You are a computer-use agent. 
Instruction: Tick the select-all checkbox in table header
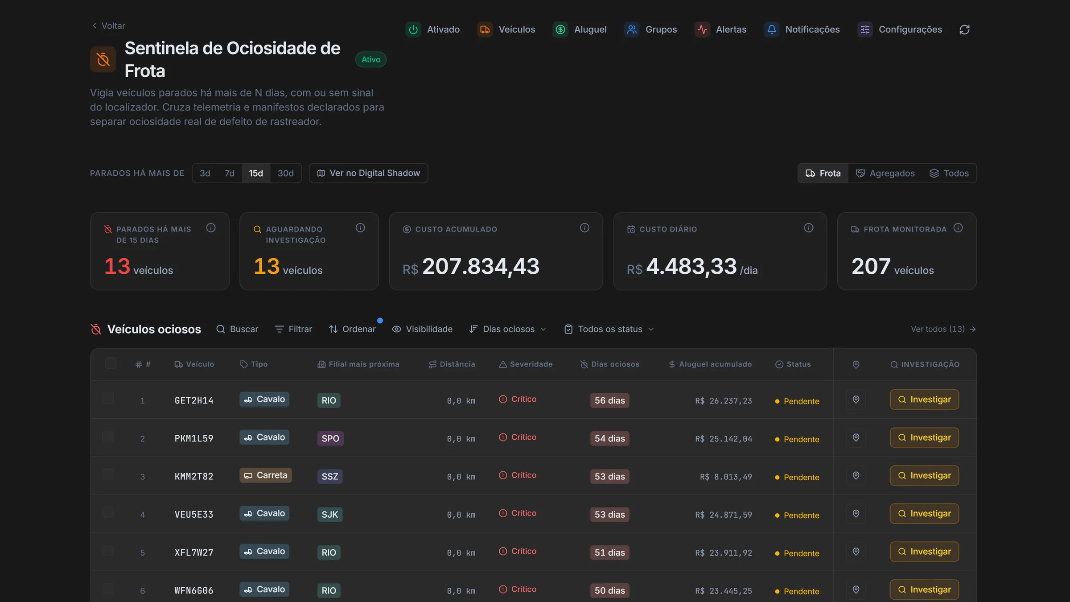[111, 363]
